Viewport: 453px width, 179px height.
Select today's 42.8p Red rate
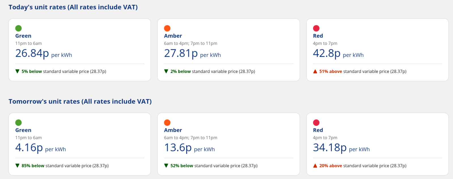326,53
